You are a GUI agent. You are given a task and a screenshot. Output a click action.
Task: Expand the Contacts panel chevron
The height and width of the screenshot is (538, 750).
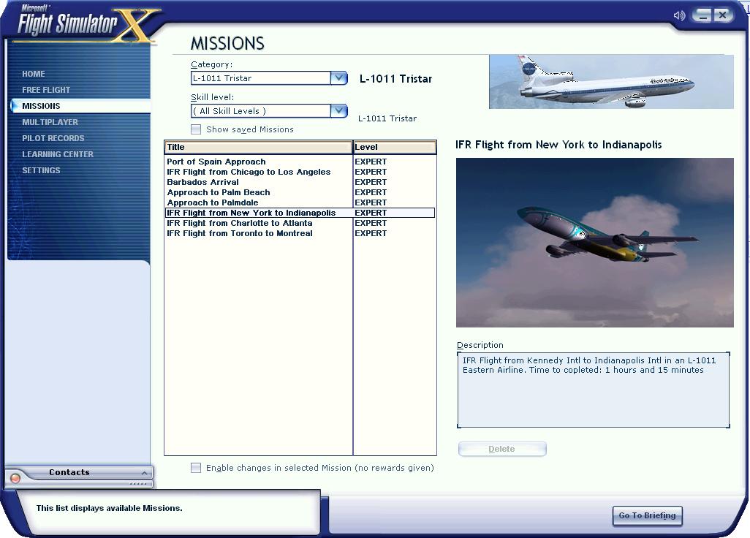click(x=144, y=472)
